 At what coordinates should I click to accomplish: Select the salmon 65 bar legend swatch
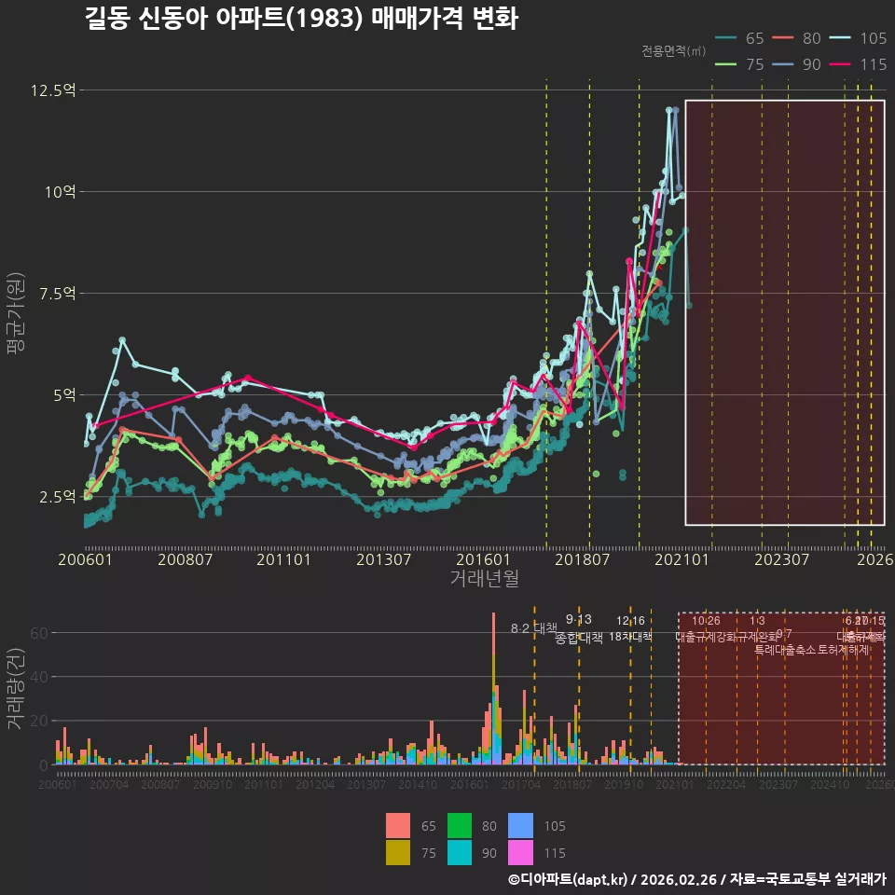click(x=398, y=825)
